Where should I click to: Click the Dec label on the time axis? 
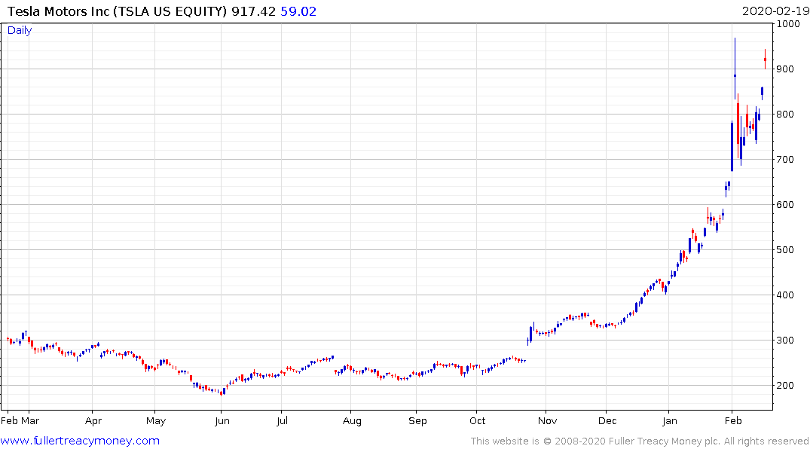pos(607,420)
